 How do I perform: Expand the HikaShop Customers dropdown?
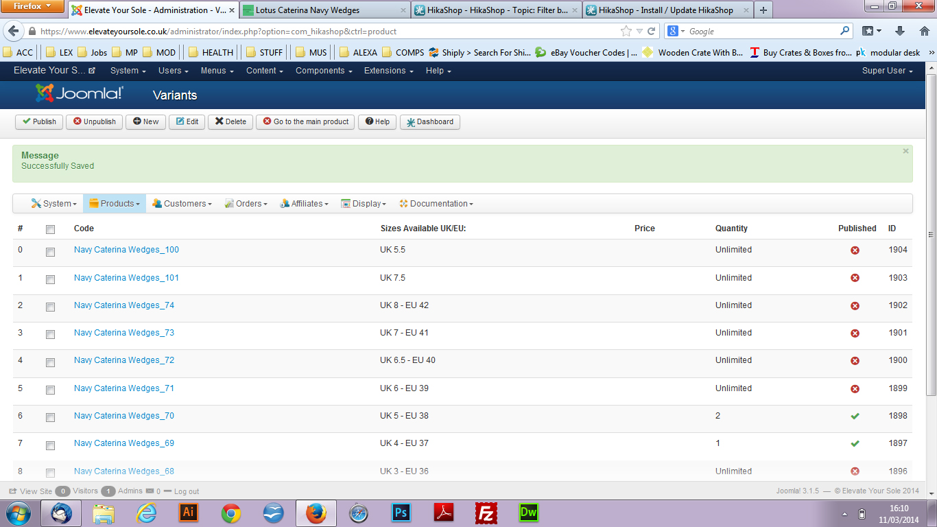pyautogui.click(x=182, y=204)
